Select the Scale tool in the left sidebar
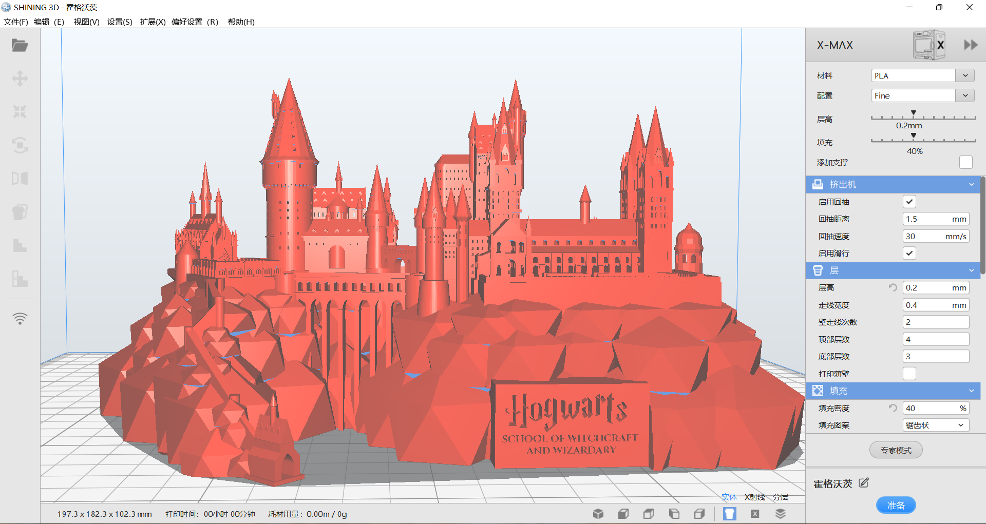This screenshot has width=986, height=524. click(x=20, y=112)
